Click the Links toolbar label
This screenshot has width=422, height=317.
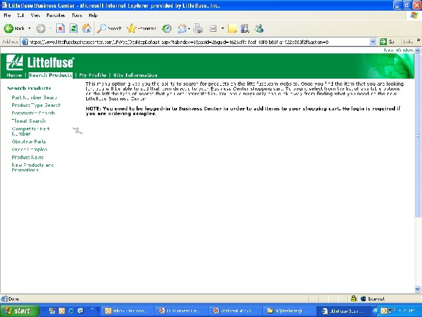pos(408,42)
